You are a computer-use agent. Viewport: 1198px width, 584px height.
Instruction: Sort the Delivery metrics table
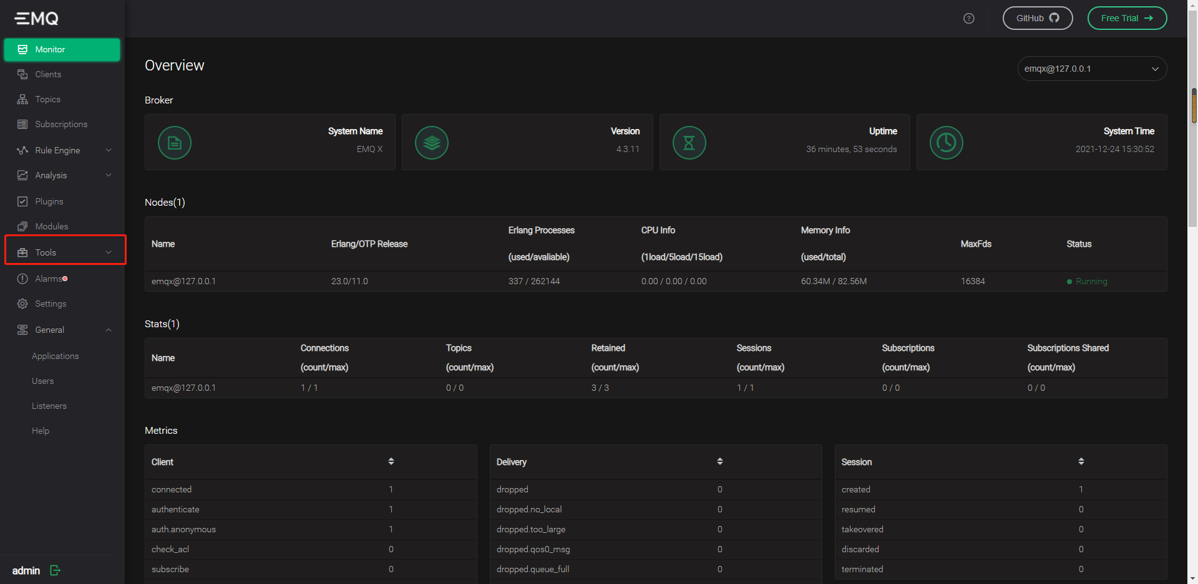720,461
